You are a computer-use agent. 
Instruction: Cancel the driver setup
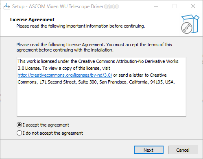183,150
